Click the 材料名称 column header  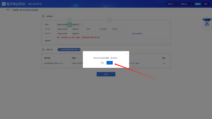47,58
